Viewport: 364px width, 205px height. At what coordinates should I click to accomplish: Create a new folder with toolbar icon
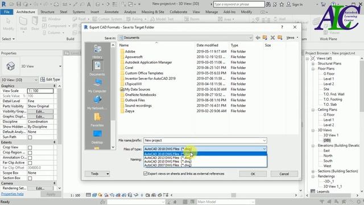click(280, 38)
